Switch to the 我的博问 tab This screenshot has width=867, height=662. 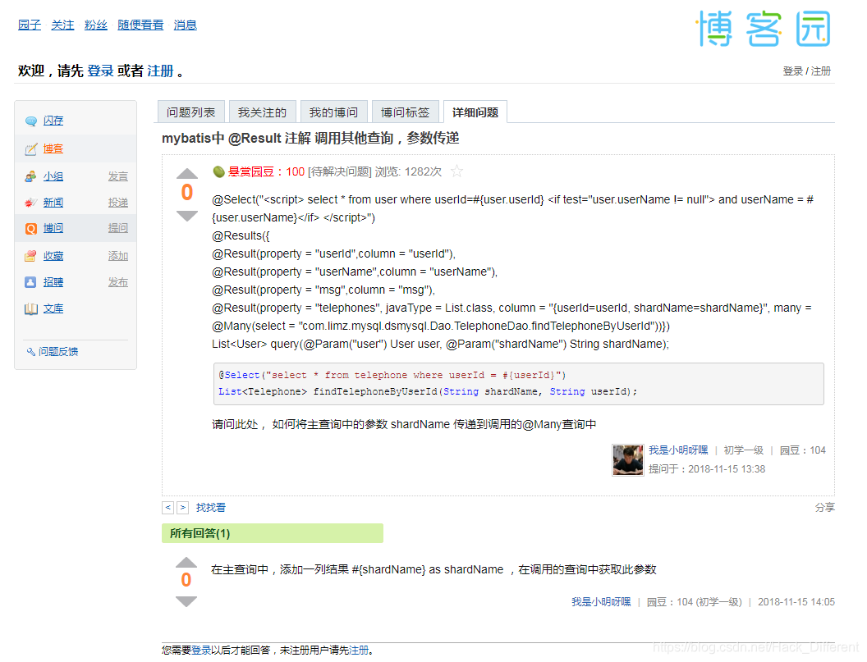click(x=333, y=112)
